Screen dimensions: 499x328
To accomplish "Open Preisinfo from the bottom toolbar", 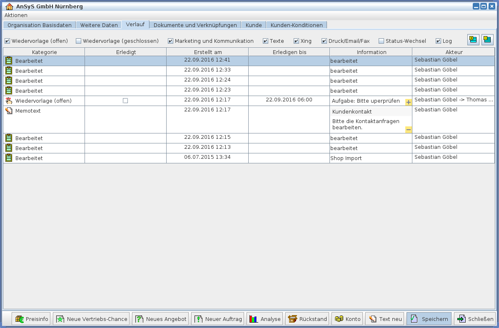I will (x=32, y=319).
